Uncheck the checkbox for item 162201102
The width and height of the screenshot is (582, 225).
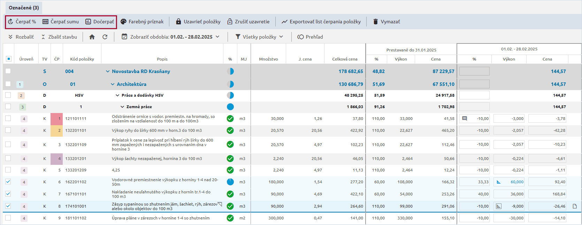[x=8, y=182]
